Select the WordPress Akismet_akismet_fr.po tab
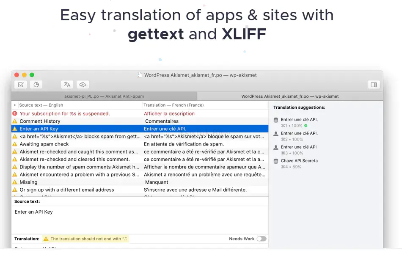The image size is (402, 256). [290, 96]
